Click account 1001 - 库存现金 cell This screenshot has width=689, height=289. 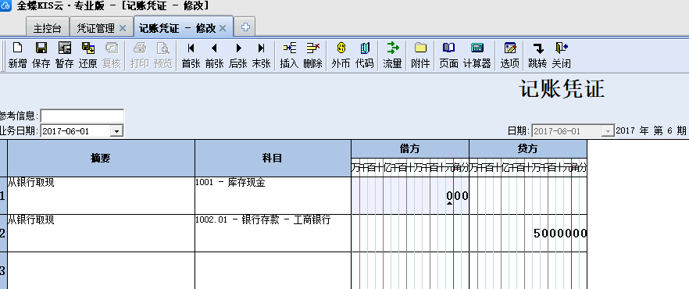click(x=273, y=195)
